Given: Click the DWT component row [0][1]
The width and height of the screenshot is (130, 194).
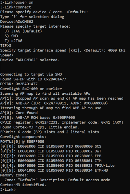Looking at the screenshot, I should pyautogui.click(x=51, y=151).
